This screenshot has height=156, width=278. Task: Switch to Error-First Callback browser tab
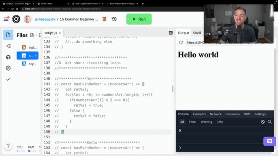pyautogui.click(x=122, y=3)
